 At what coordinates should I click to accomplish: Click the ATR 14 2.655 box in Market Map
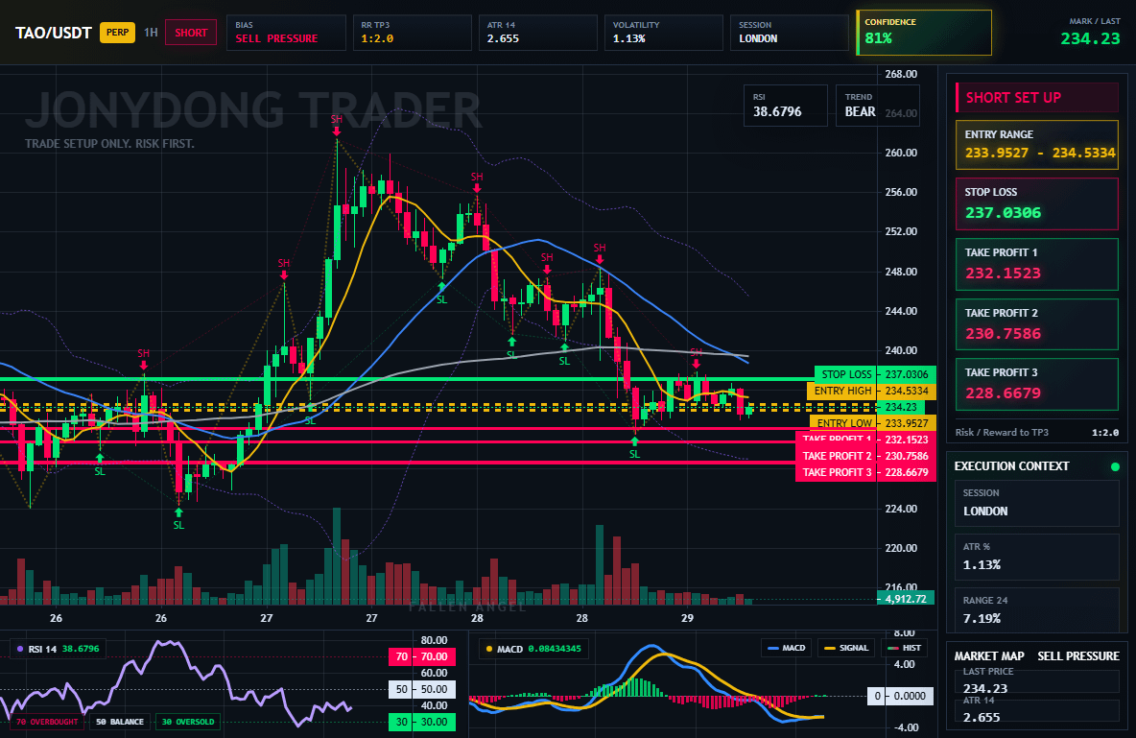[1037, 710]
